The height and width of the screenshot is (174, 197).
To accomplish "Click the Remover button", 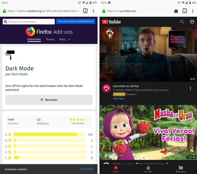I will point(49,100).
